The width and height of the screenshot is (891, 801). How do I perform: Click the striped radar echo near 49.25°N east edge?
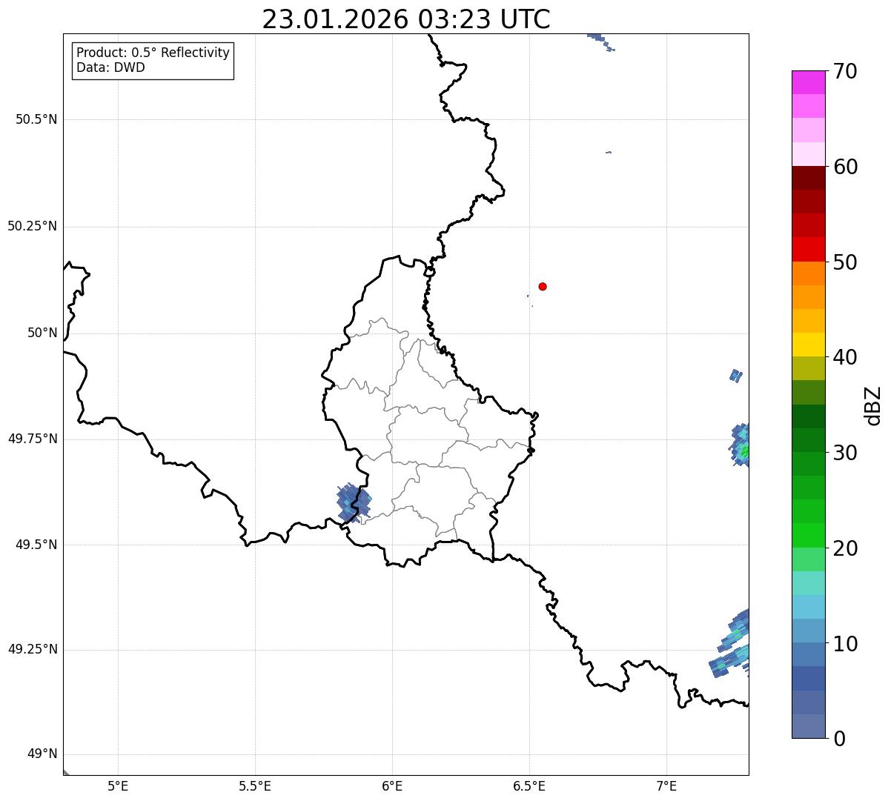coord(730,643)
